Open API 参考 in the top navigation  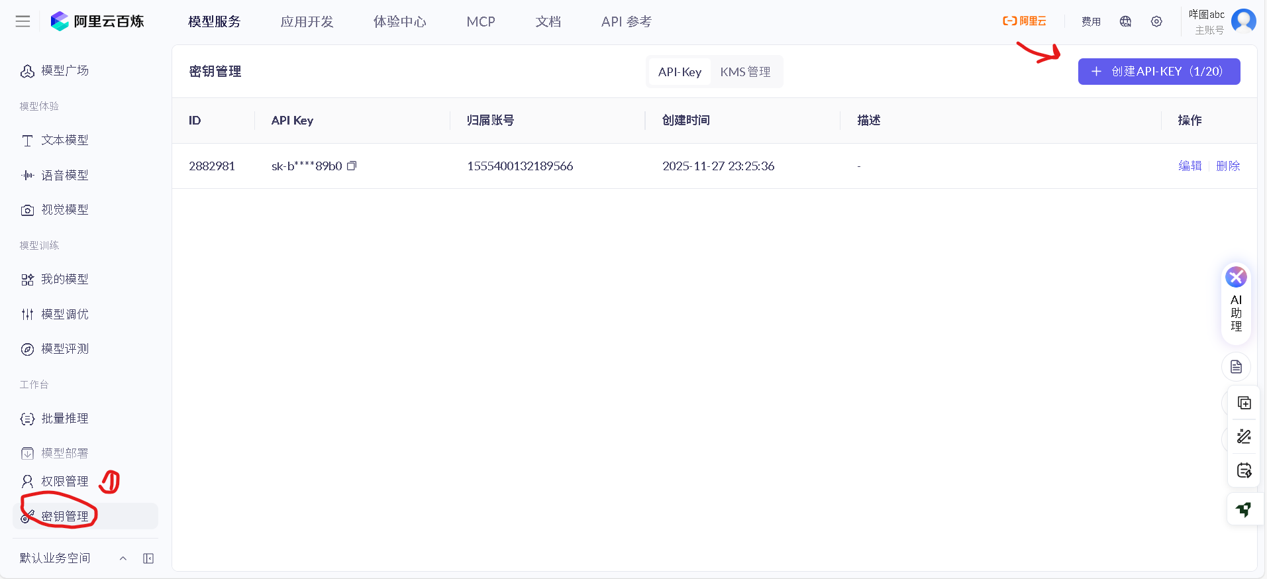[627, 22]
